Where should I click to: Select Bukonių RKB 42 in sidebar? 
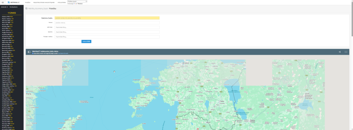(7, 58)
